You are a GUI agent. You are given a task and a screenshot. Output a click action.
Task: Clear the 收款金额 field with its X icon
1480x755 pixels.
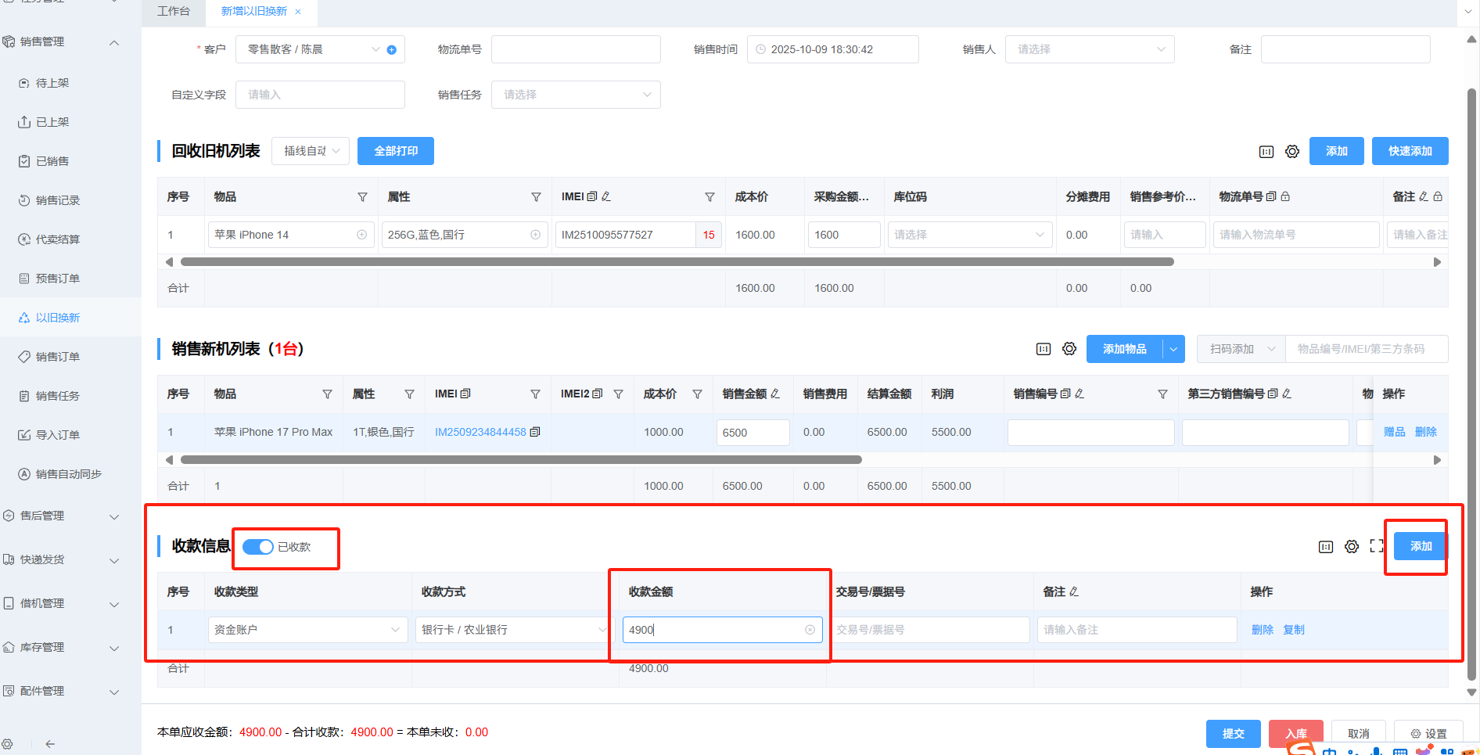(810, 630)
